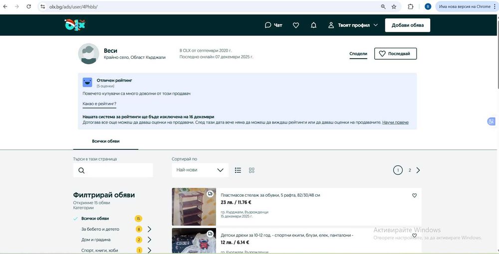Click the seller avatar of Веси

point(89,54)
